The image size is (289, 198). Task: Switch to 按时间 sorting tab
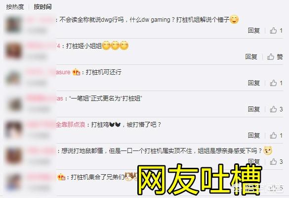(x=42, y=7)
